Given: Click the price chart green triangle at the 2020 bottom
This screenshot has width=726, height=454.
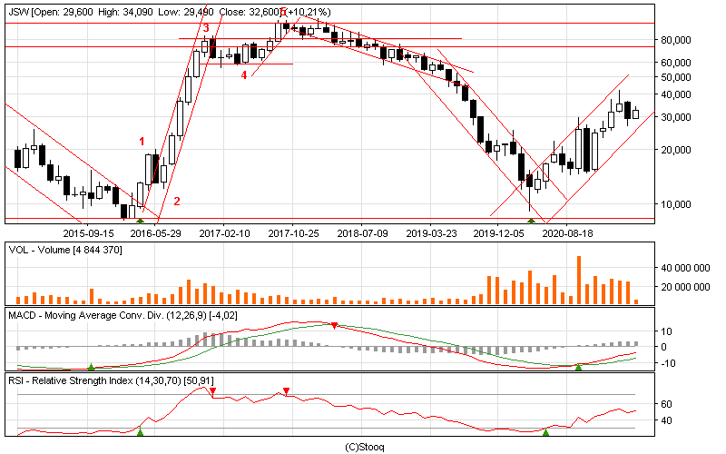Looking at the screenshot, I should click(x=532, y=221).
